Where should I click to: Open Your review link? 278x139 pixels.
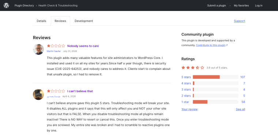coord(189,109)
